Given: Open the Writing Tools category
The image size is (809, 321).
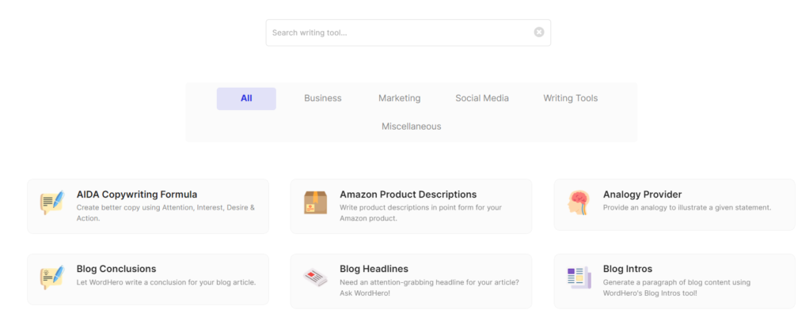Looking at the screenshot, I should click(x=570, y=98).
